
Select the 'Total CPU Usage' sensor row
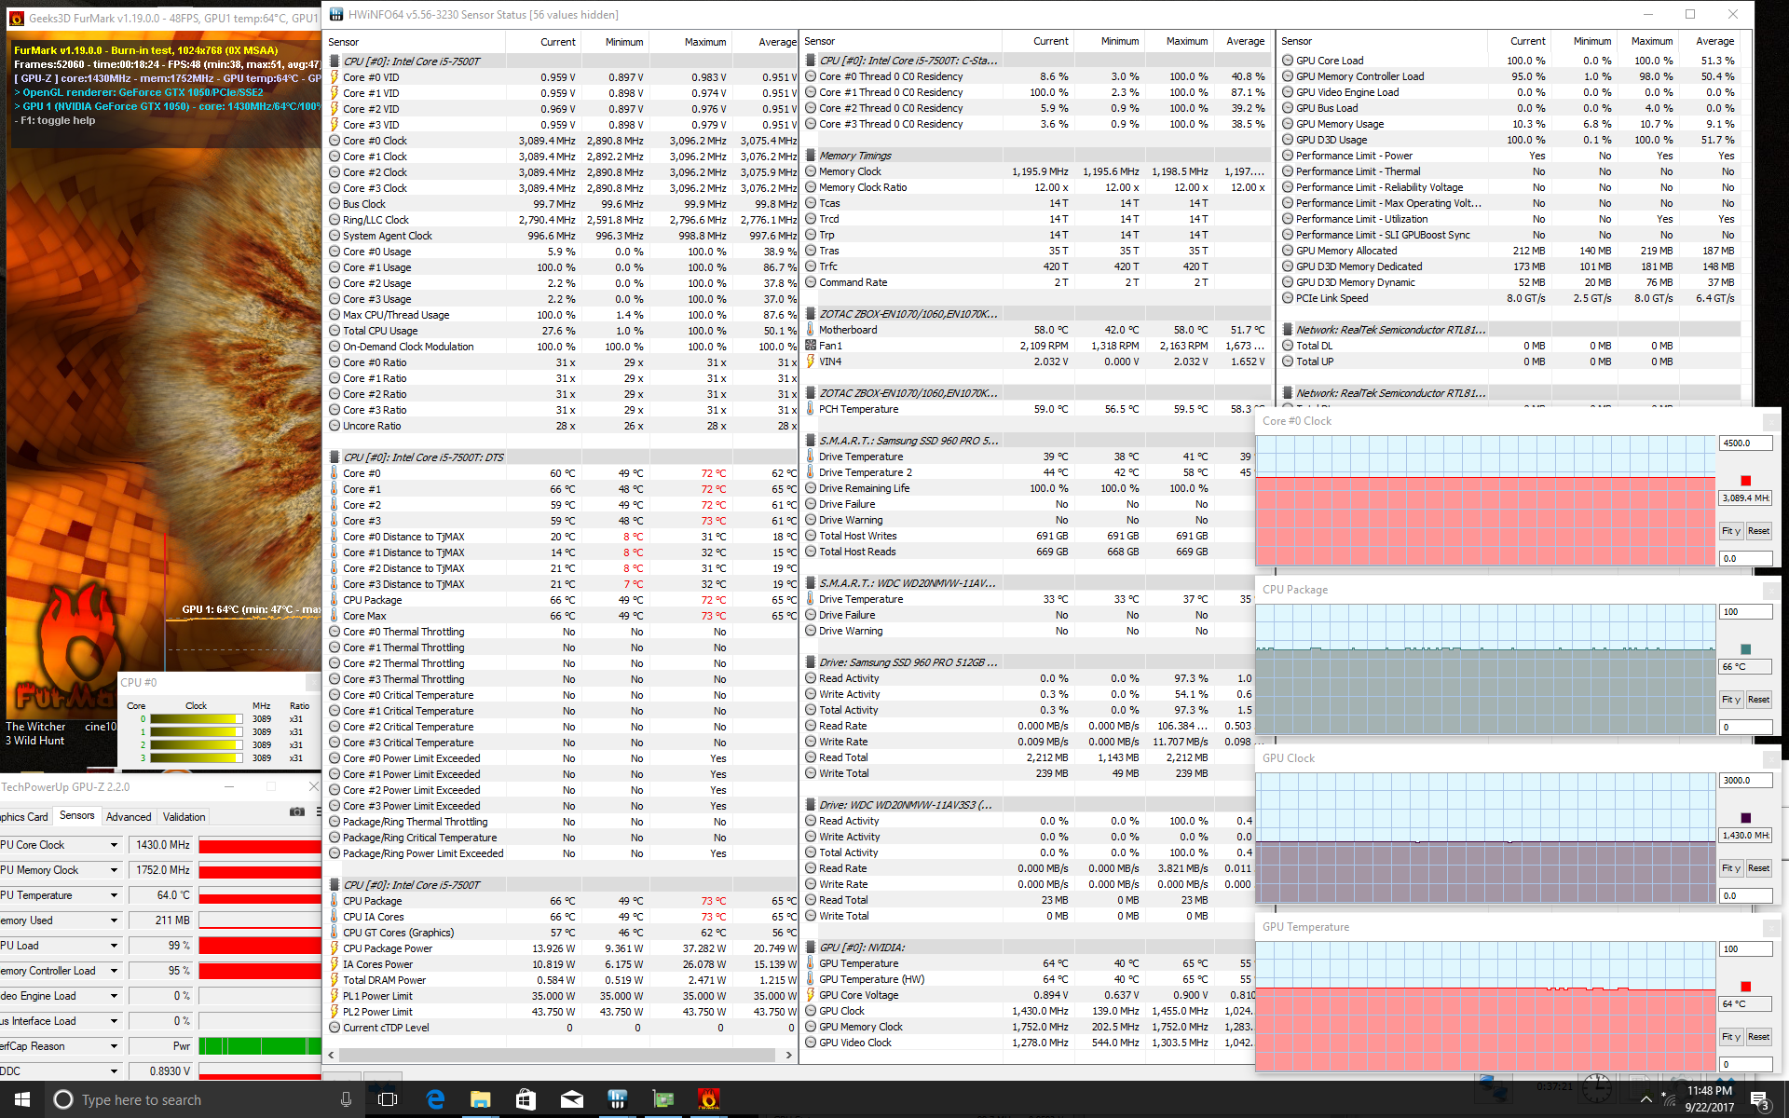(x=563, y=331)
